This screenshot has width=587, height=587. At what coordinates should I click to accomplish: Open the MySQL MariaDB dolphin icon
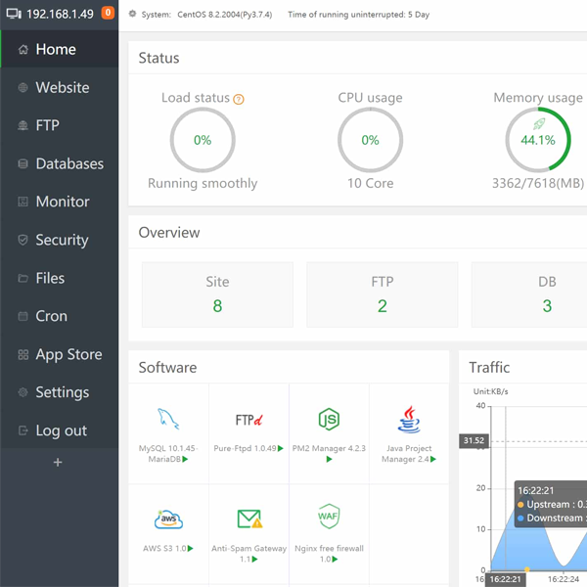pos(168,419)
